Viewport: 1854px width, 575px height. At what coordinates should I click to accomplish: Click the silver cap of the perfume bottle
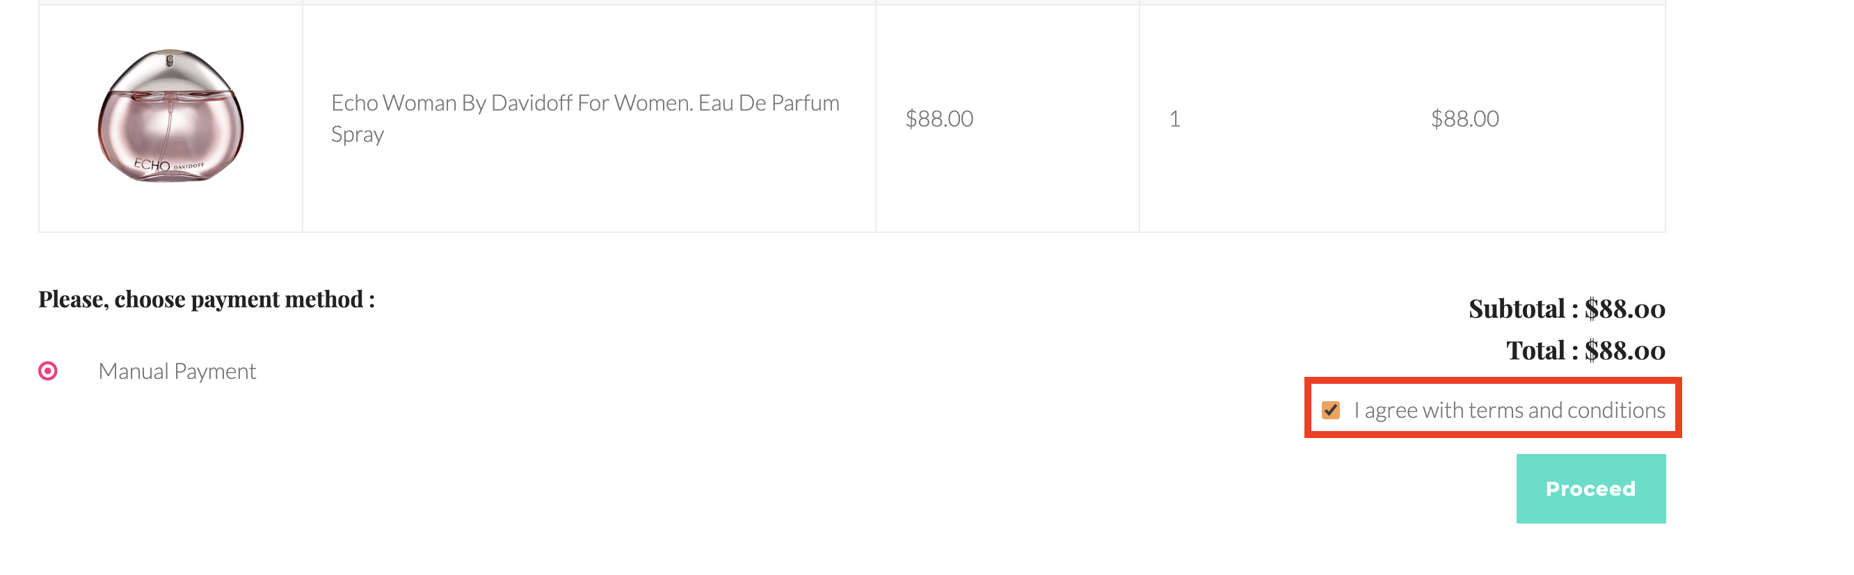[x=169, y=70]
